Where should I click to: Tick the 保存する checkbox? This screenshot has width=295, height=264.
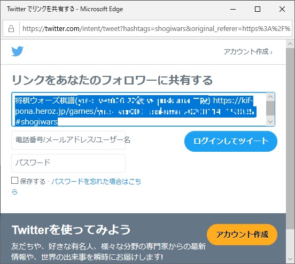[x=14, y=180]
